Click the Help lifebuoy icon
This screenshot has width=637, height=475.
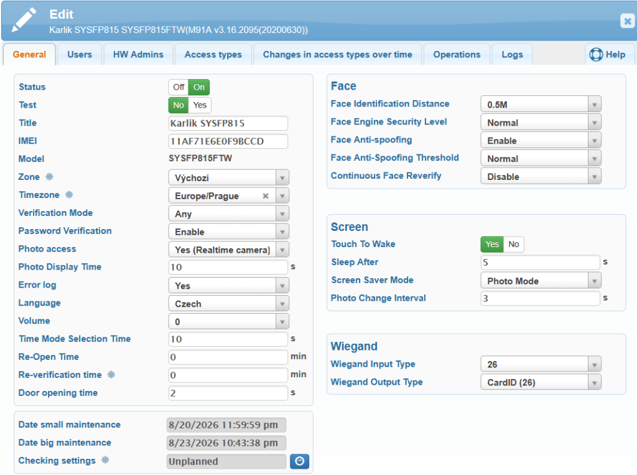click(596, 55)
